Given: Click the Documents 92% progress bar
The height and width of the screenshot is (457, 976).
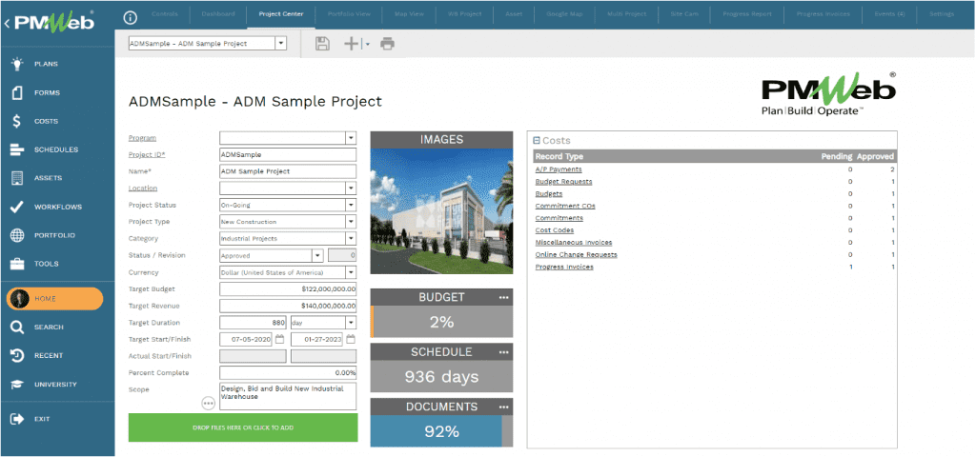Looking at the screenshot, I should point(442,431).
